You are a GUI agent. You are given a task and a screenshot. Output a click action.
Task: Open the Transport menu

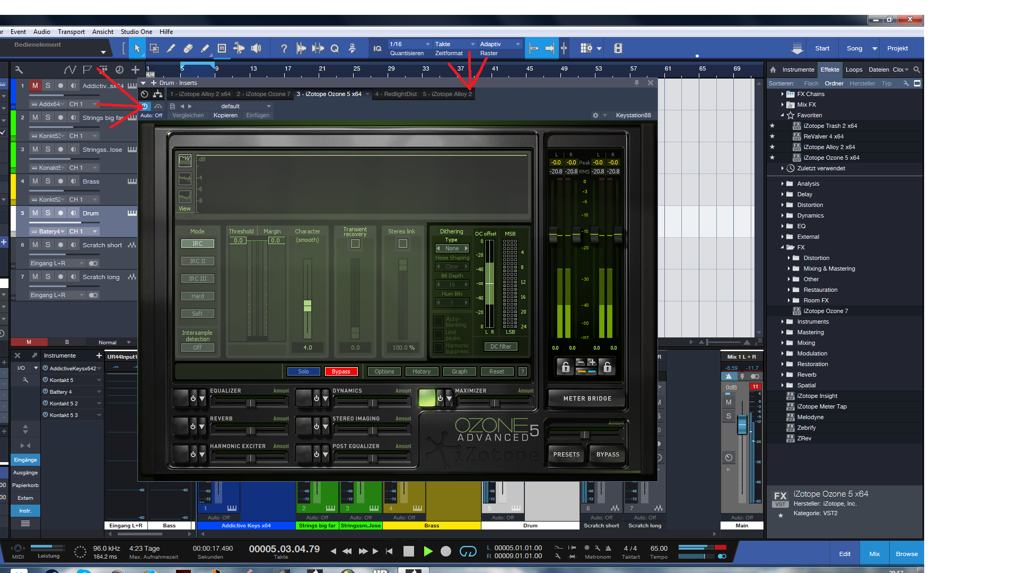71,32
